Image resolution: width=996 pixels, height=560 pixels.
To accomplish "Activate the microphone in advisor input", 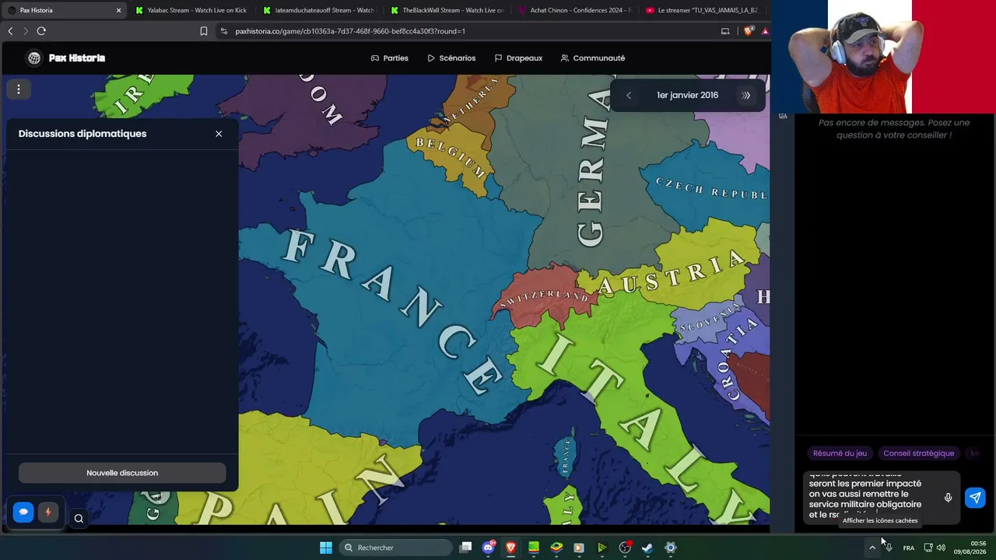I will click(x=948, y=498).
